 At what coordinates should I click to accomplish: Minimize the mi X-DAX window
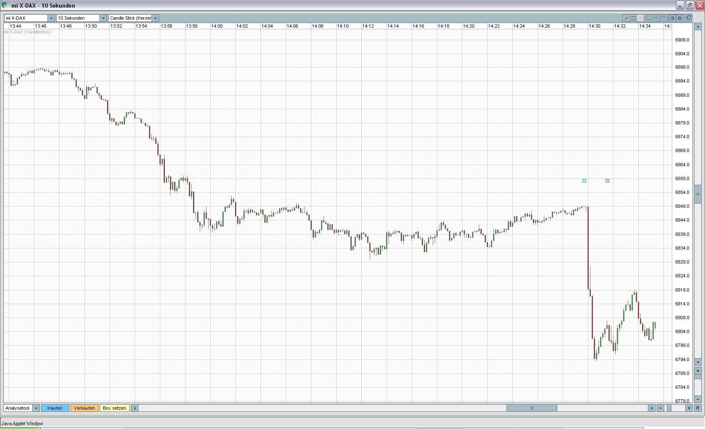(680, 5)
